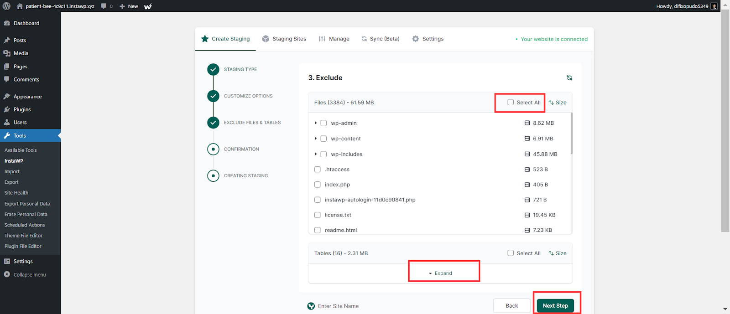Click the size icon next to 8.62 MB

(527, 123)
